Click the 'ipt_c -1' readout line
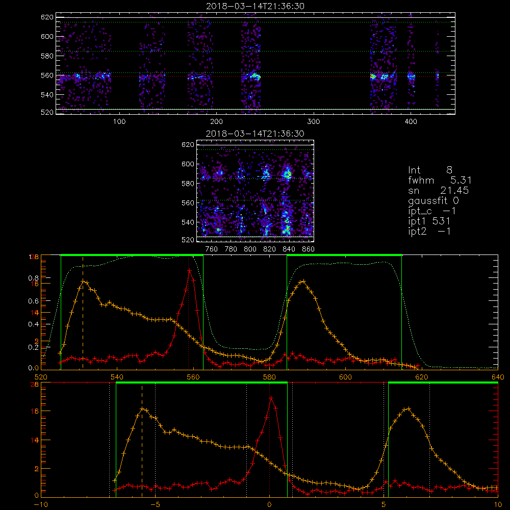 [432, 211]
